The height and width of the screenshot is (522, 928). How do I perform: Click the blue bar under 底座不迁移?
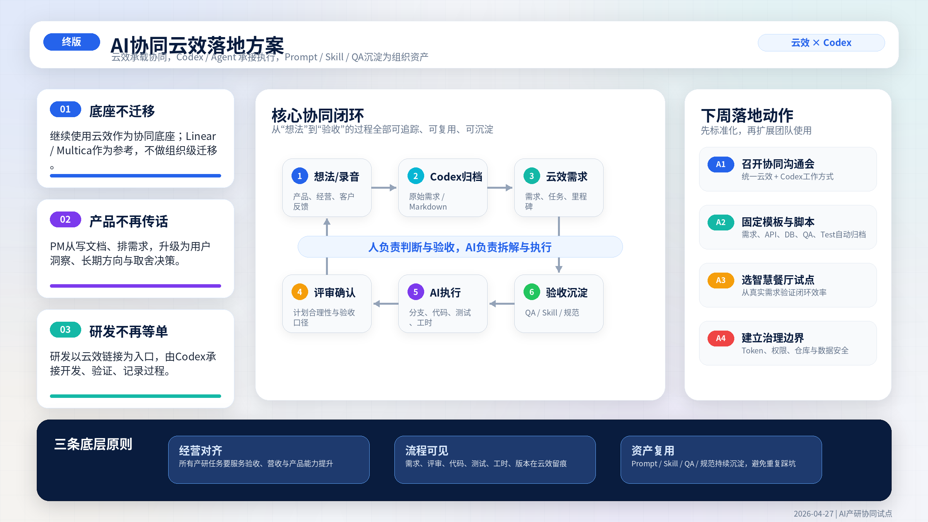135,176
